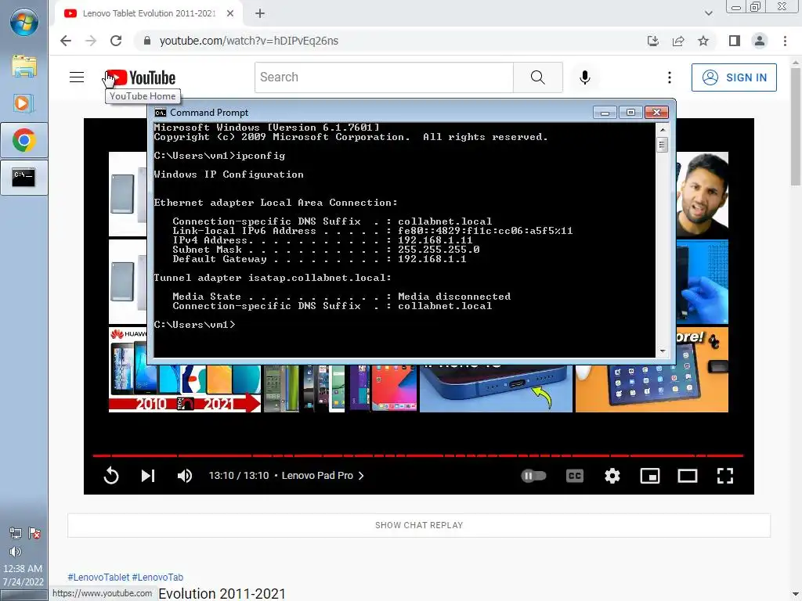802x601 pixels.
Task: Toggle closed captions CC button
Action: (x=575, y=476)
